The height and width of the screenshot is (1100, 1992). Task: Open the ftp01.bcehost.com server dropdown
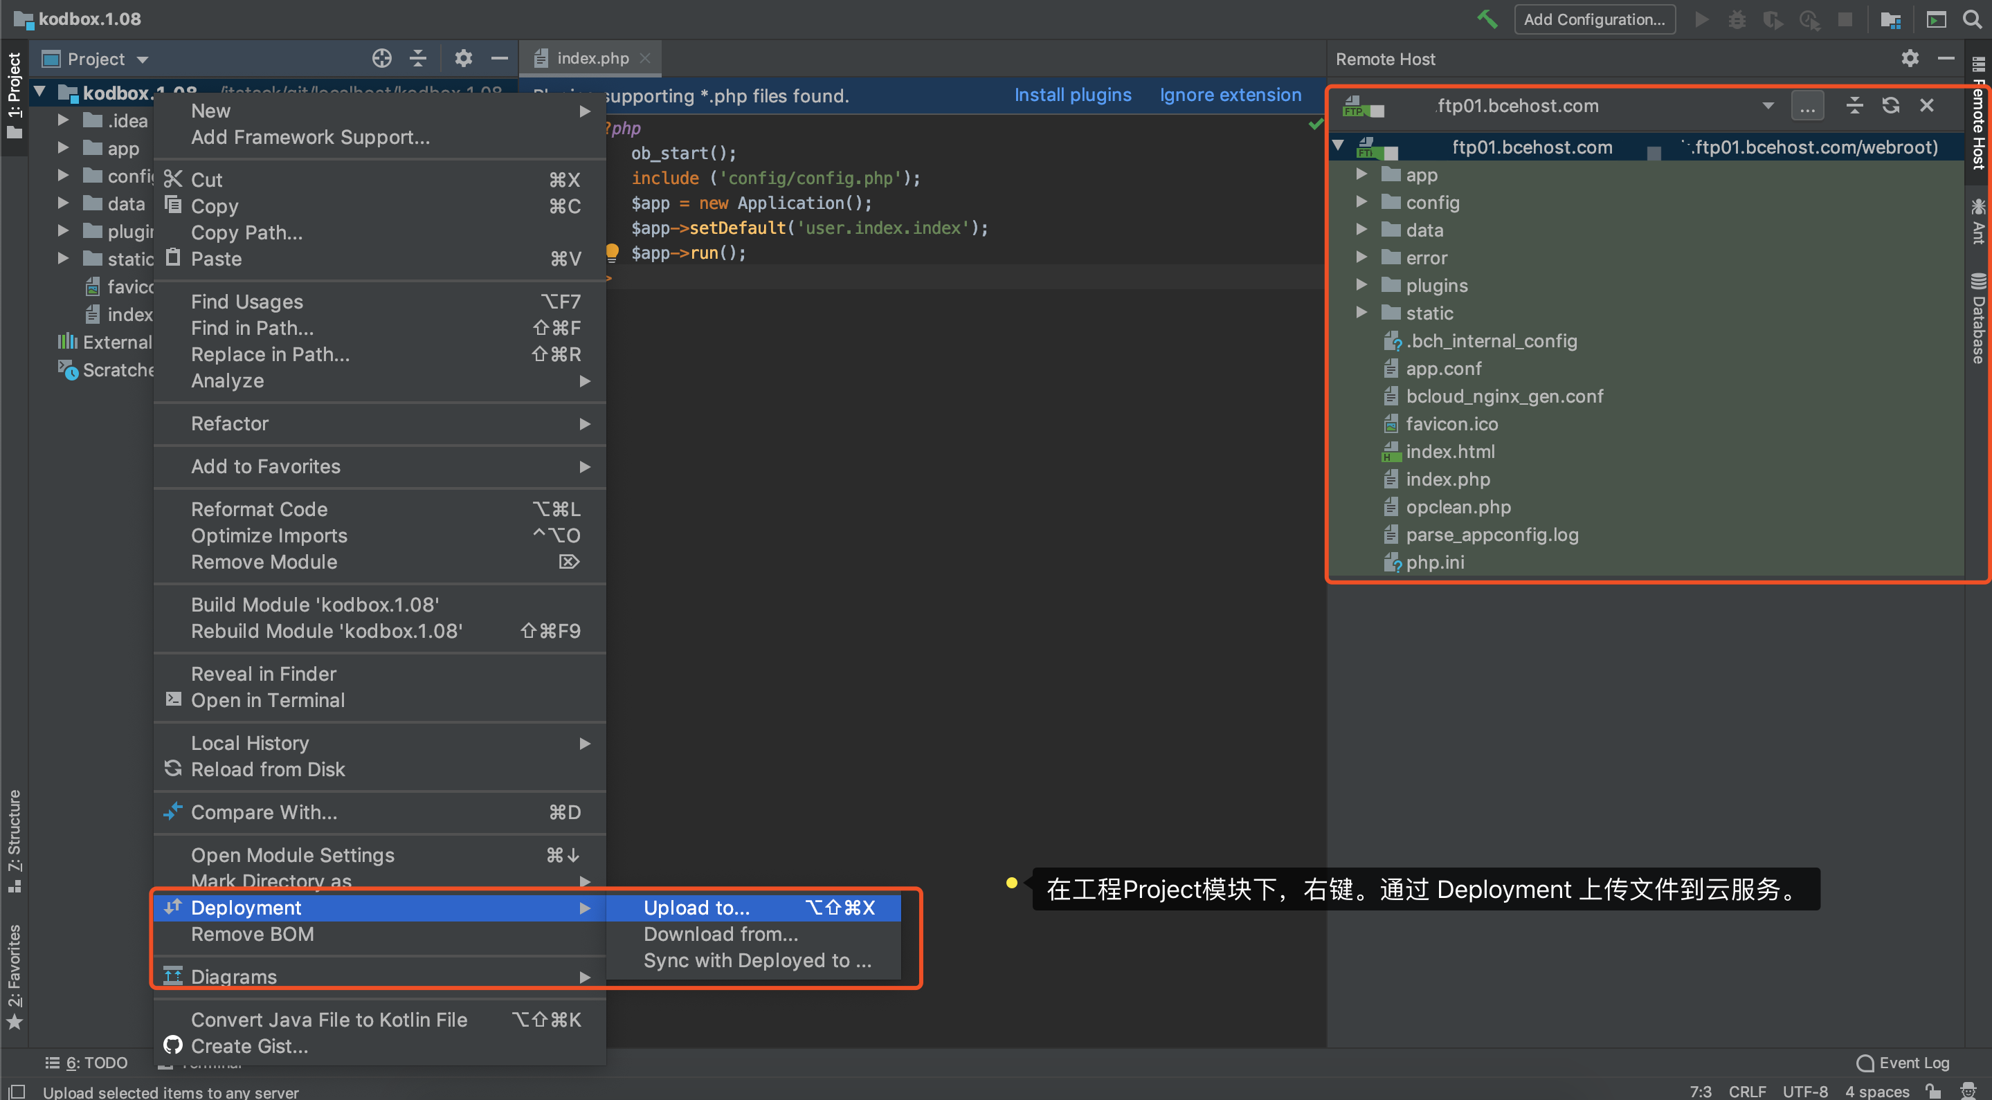click(x=1767, y=106)
